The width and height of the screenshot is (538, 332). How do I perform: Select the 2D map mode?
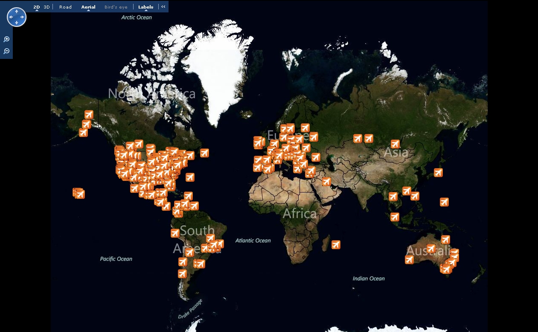click(36, 7)
